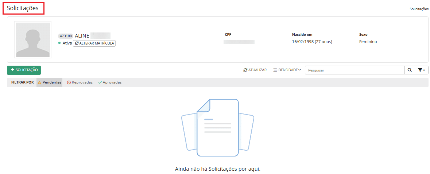The width and height of the screenshot is (430, 174).
Task: Click the Solicitações page title
Action: point(23,8)
